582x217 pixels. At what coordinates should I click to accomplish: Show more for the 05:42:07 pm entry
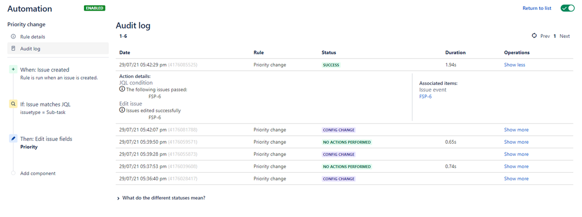tap(516, 130)
